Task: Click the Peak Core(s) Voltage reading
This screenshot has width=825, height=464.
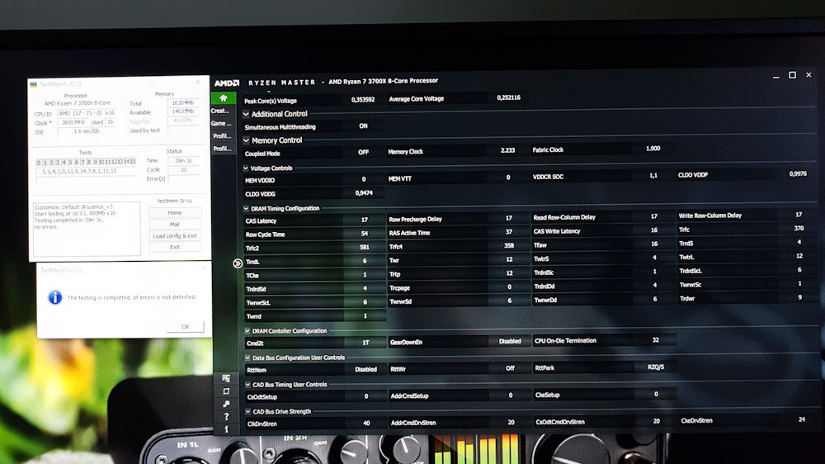Action: (363, 100)
